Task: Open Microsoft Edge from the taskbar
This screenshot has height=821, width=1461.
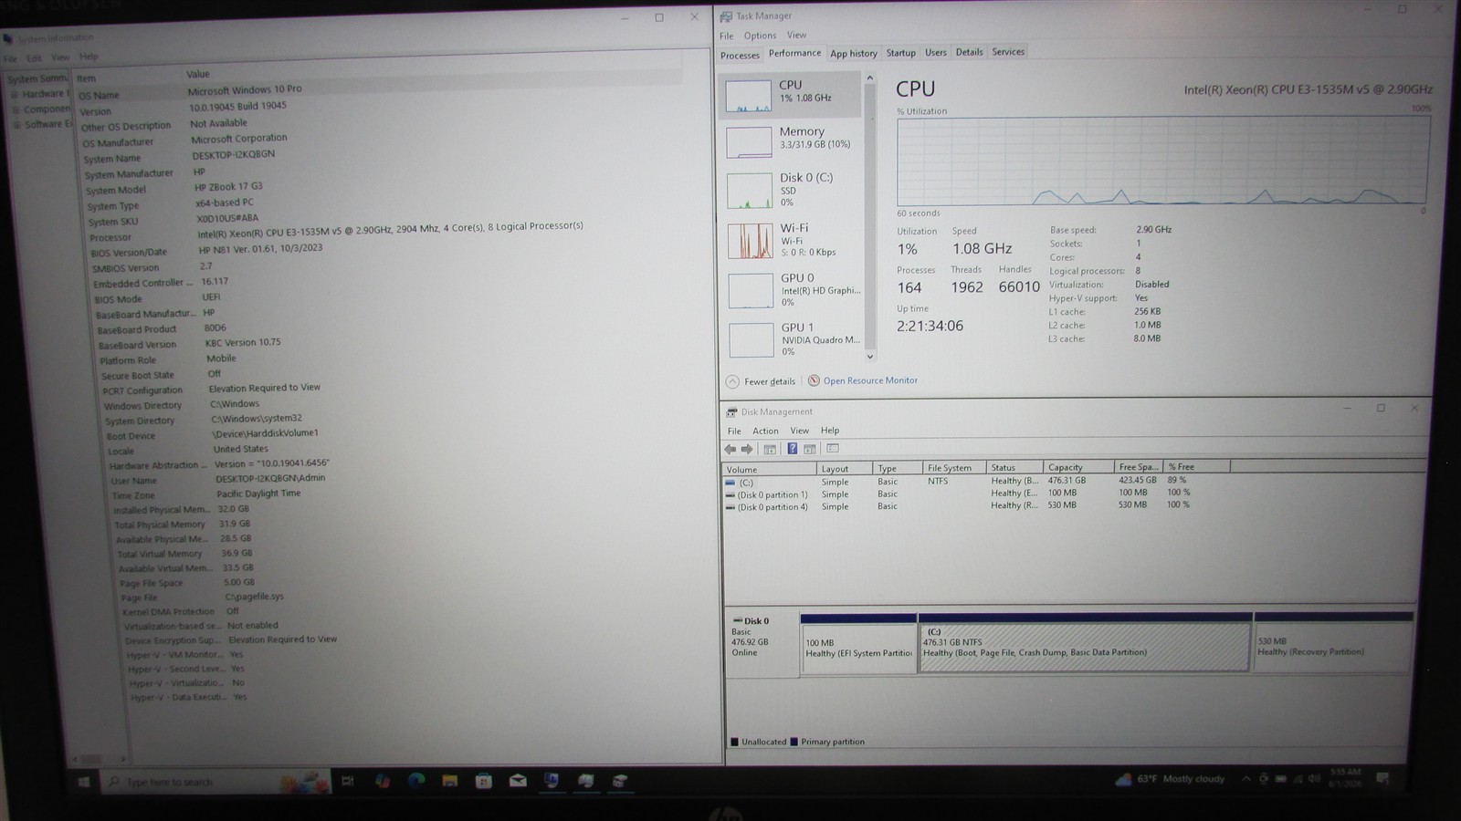Action: tap(416, 781)
